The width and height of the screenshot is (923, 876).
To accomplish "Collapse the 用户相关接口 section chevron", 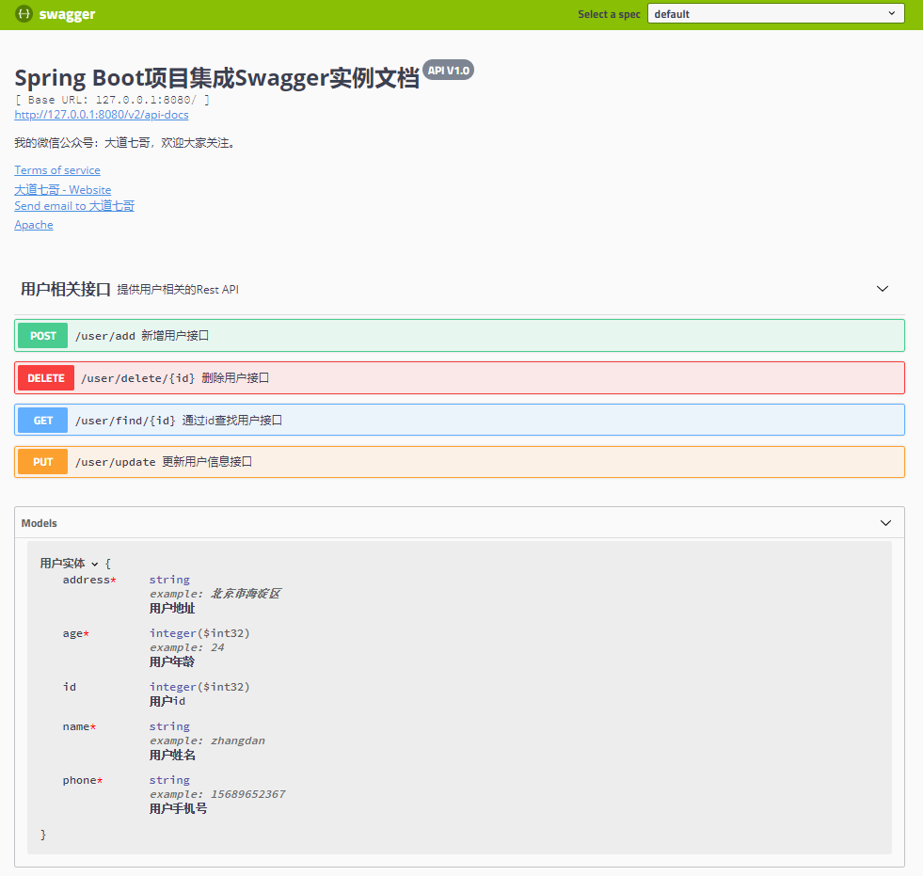I will pos(882,289).
